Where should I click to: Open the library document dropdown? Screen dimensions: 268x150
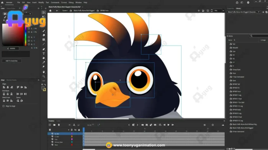coord(243,12)
